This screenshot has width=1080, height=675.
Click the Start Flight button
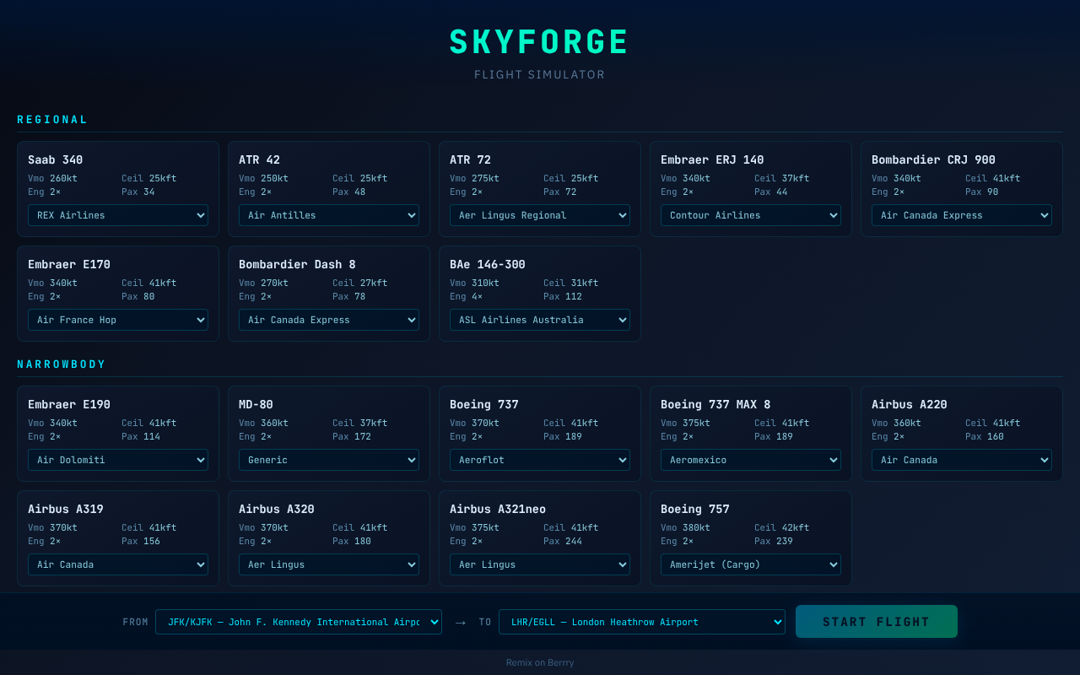(877, 622)
